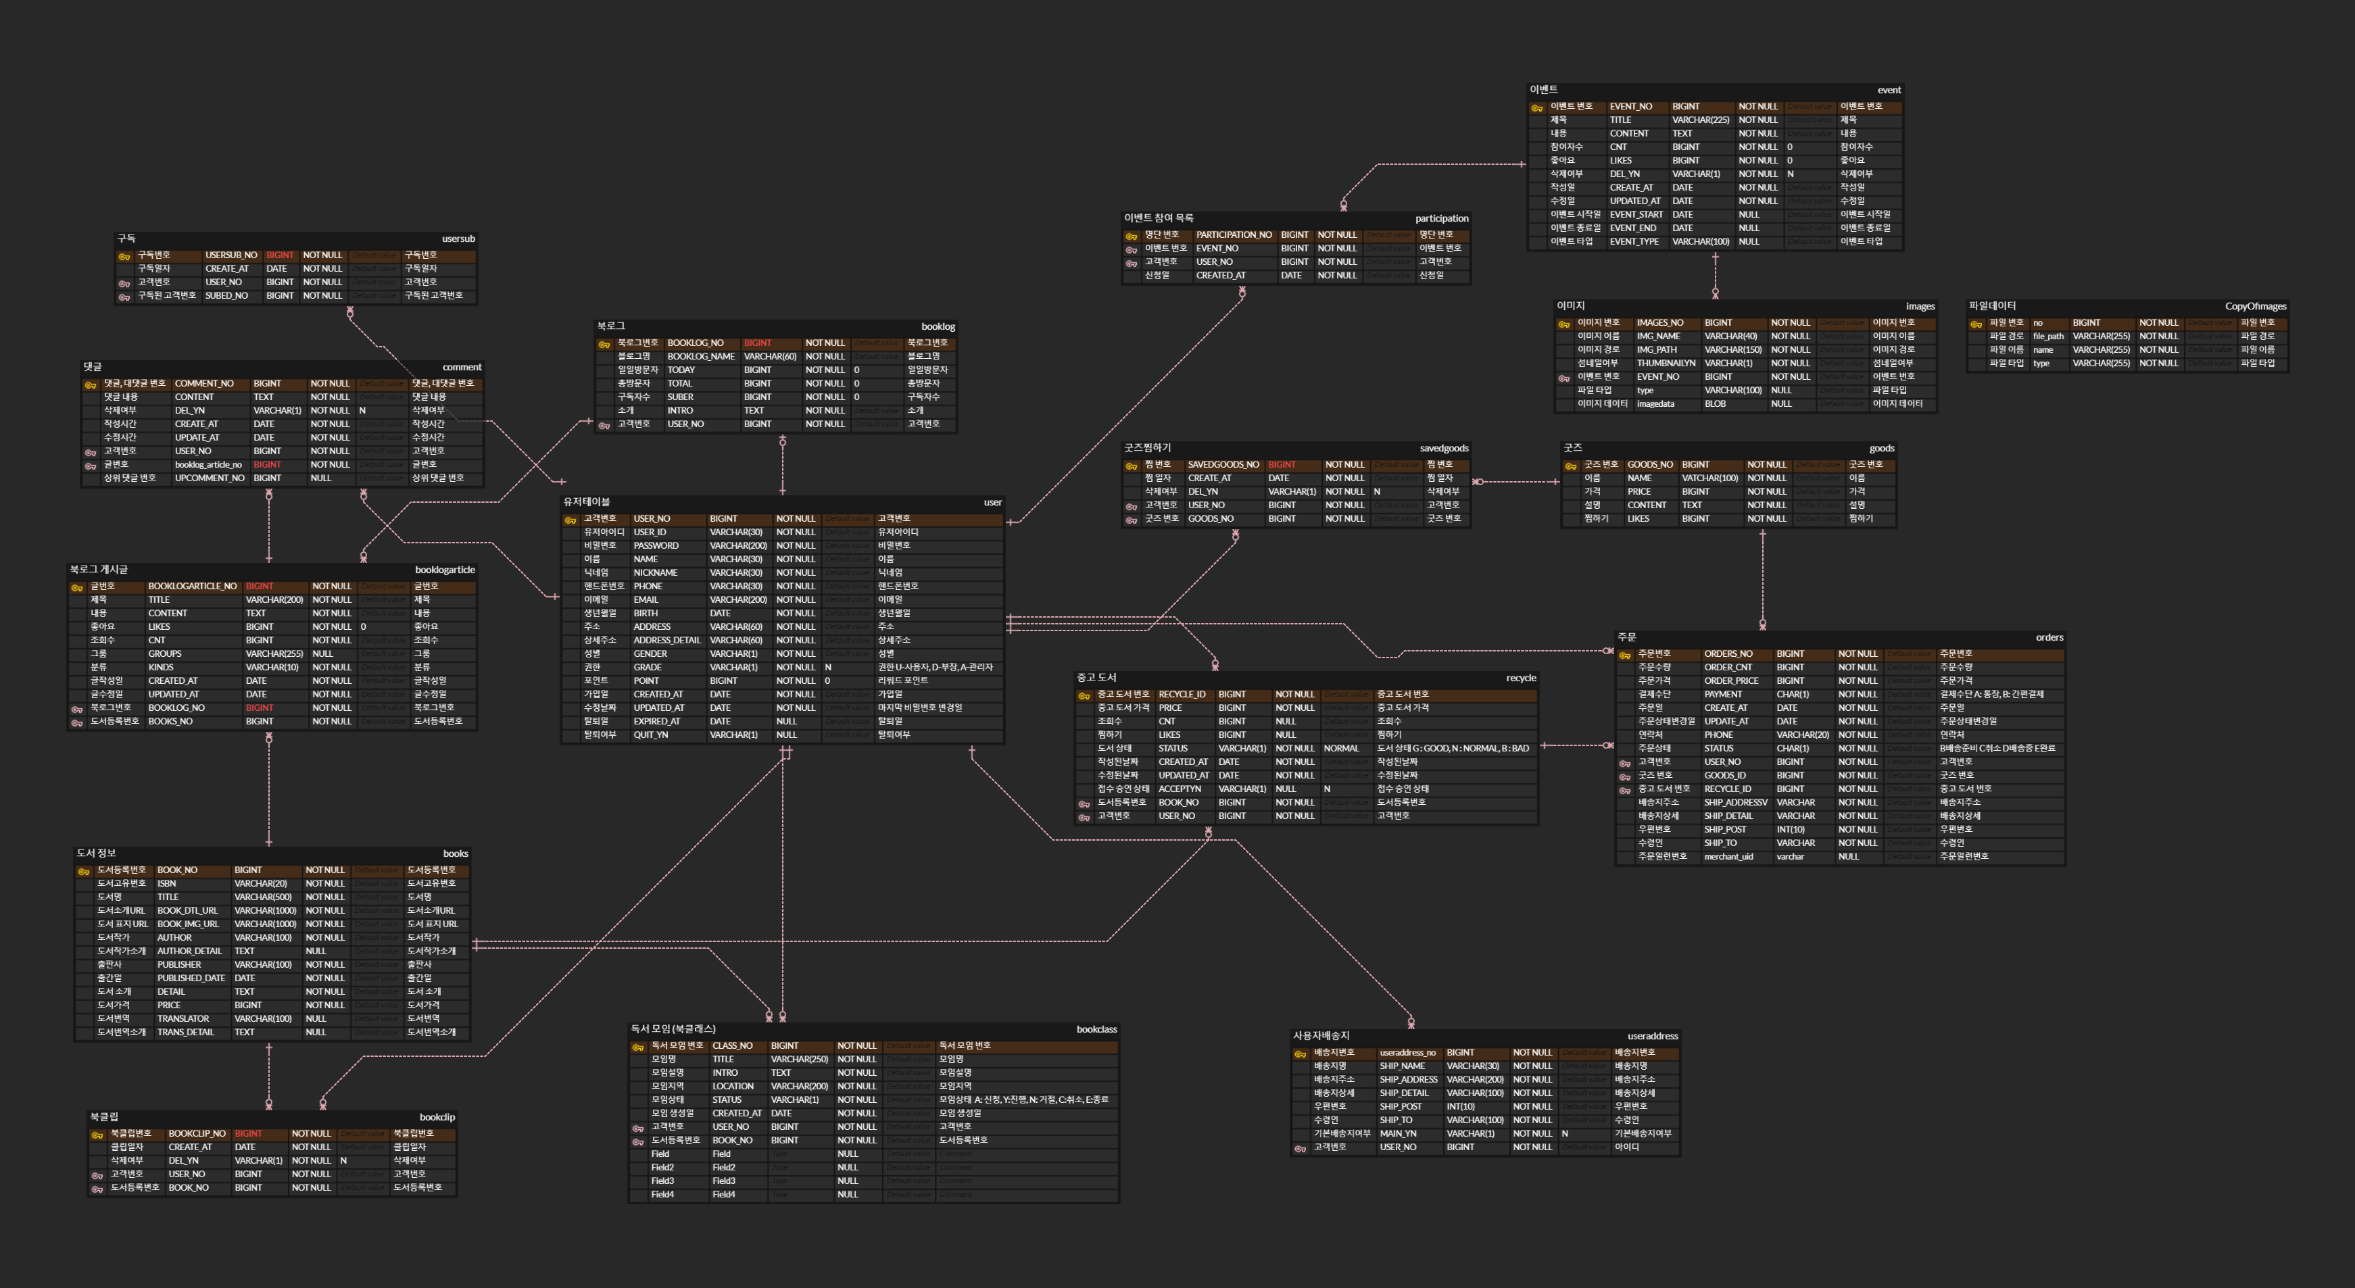Click the 'CopyOfimages' table name
Image resolution: width=2355 pixels, height=1288 pixels.
pos(2256,306)
